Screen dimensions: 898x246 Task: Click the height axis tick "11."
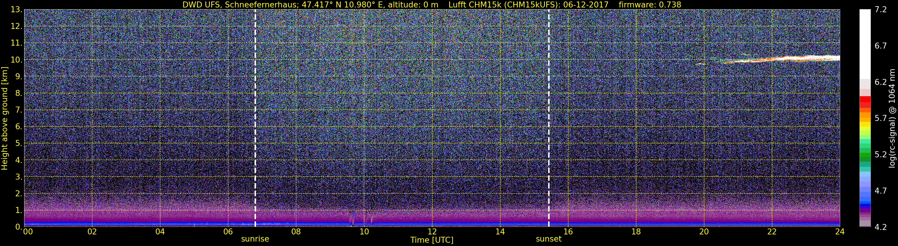[16, 43]
